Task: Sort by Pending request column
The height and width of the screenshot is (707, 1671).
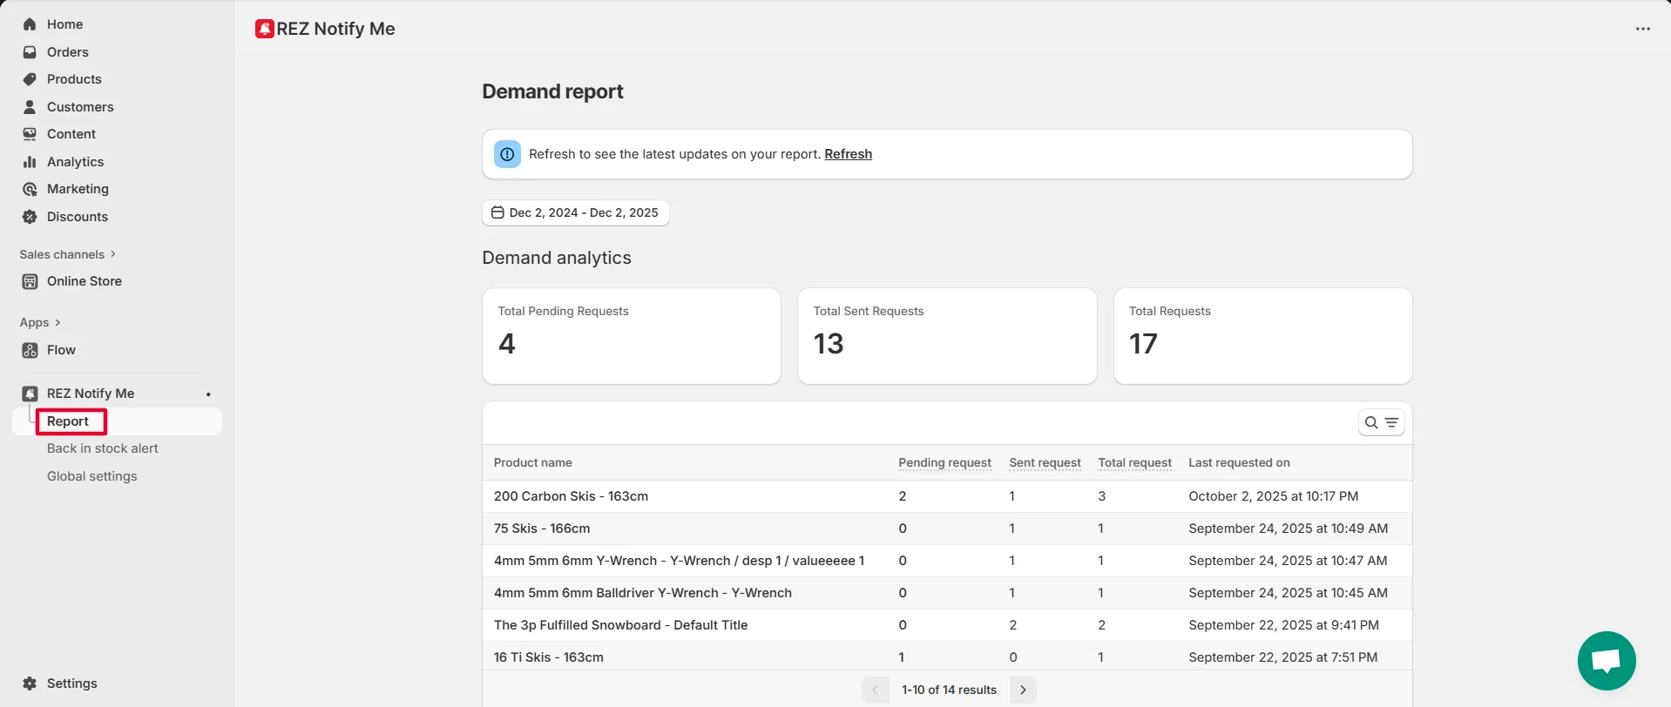Action: [x=944, y=462]
